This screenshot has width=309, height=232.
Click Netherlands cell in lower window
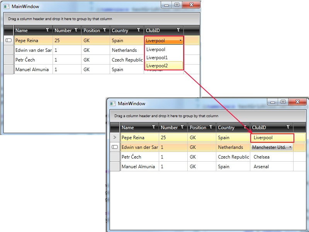[x=233, y=147]
